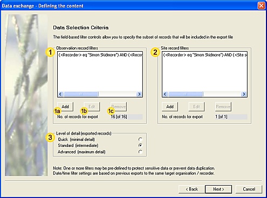Select the observation filter row with Simon Skidmore
The height and width of the screenshot is (198, 267).
(x=100, y=55)
